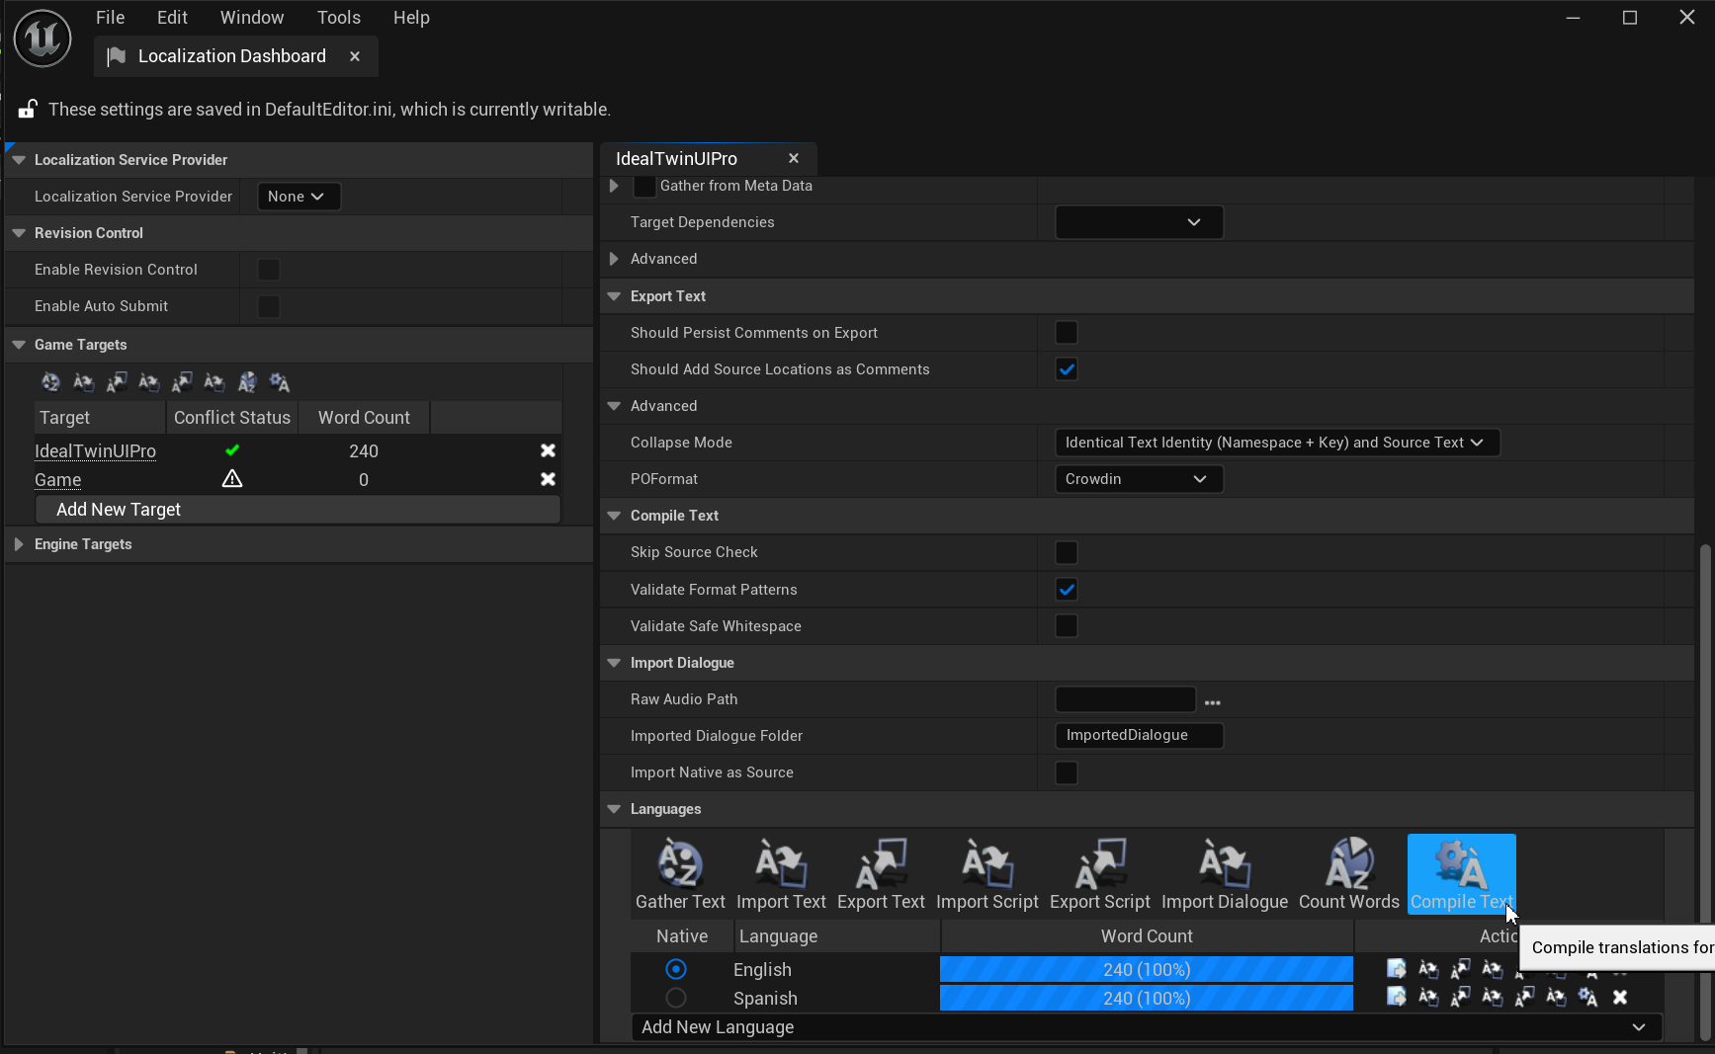Viewport: 1715px width, 1054px height.
Task: Remove the Game target with its X icon
Action: tap(548, 479)
